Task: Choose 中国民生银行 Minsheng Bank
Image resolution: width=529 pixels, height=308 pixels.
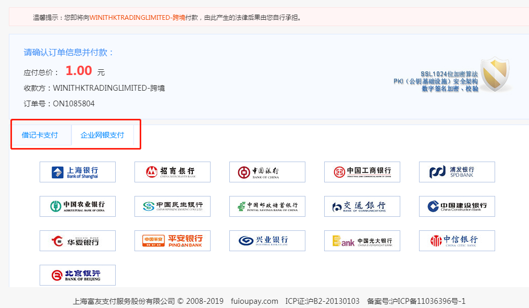Action: point(173,206)
